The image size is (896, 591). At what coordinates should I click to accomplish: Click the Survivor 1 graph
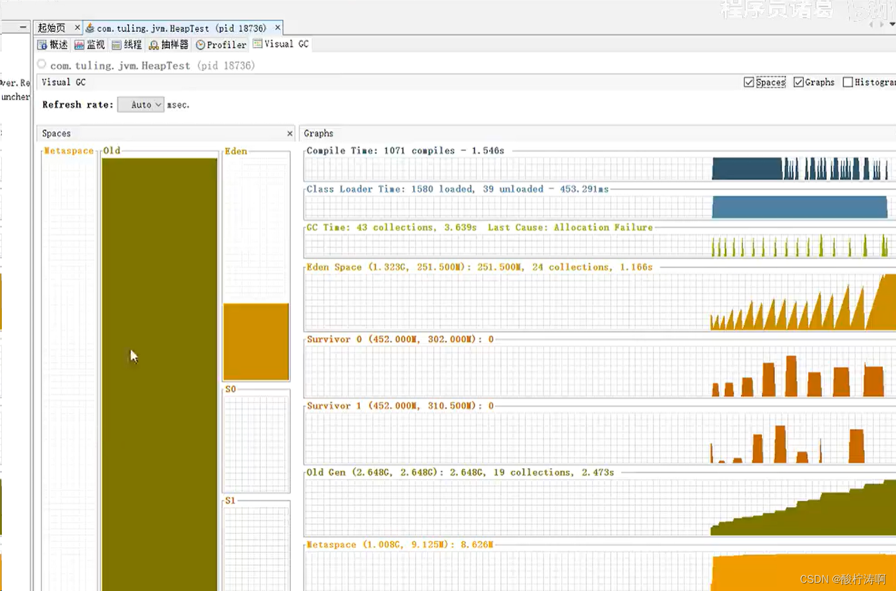[599, 437]
